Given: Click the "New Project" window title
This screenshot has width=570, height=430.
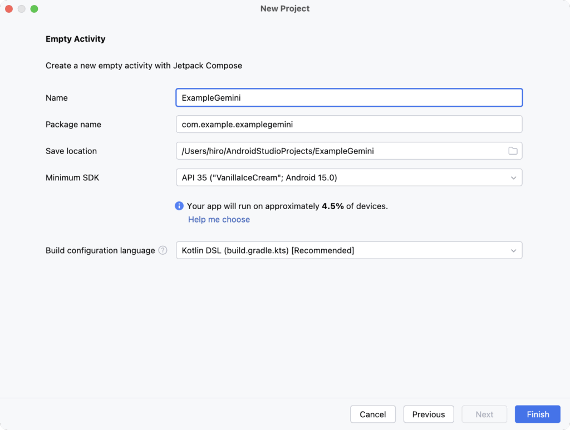Looking at the screenshot, I should coord(285,9).
